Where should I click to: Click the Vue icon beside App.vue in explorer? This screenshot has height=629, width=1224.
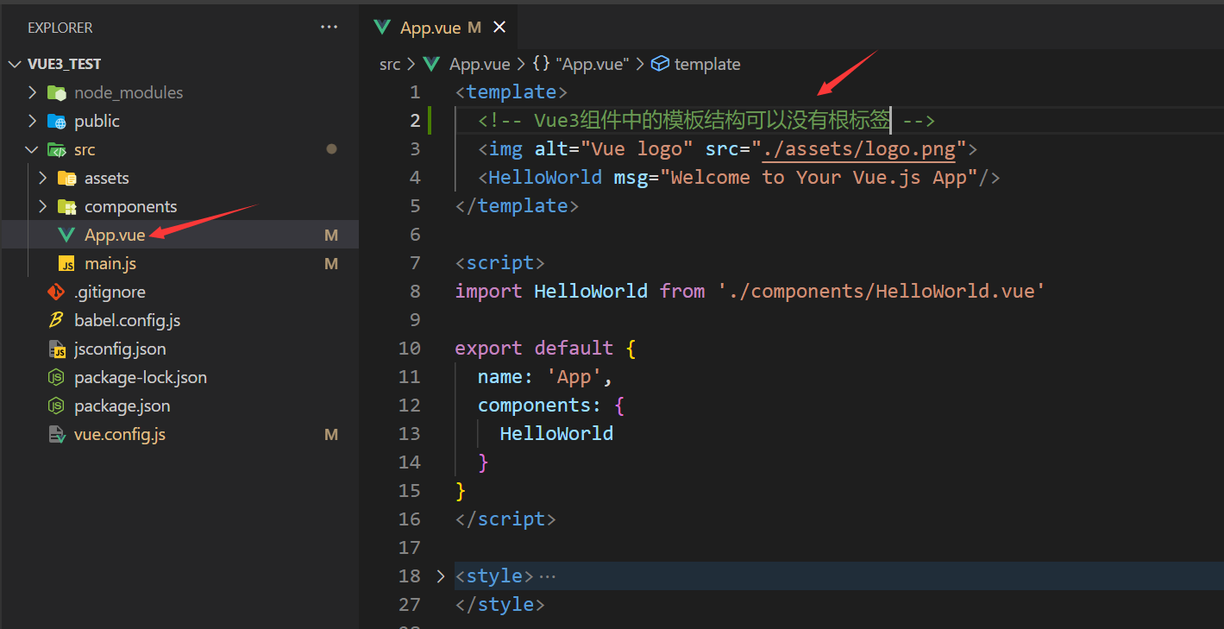(x=66, y=235)
